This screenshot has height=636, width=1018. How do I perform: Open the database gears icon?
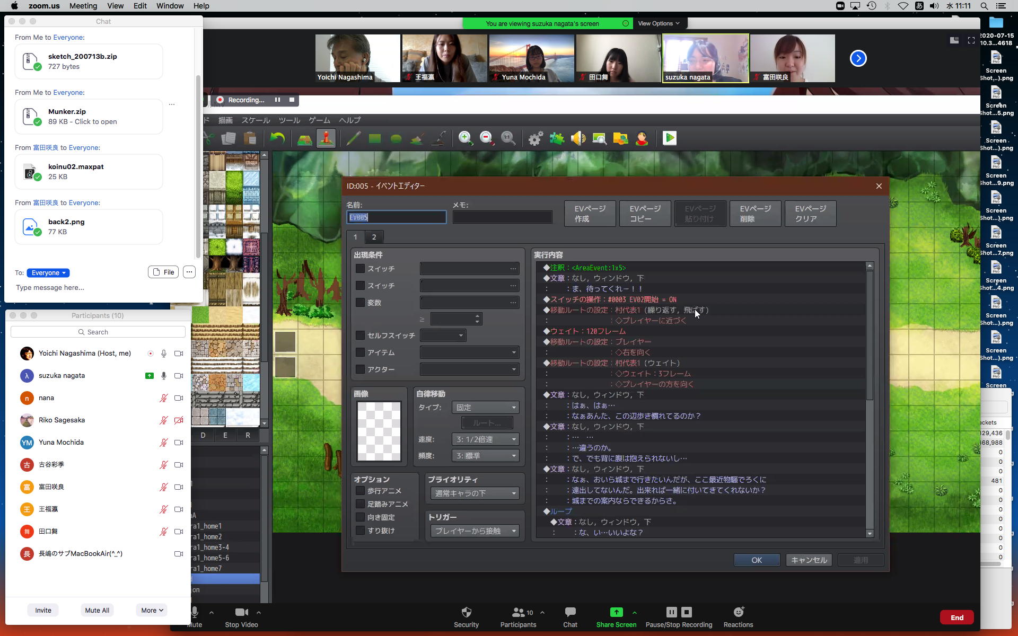[536, 138]
